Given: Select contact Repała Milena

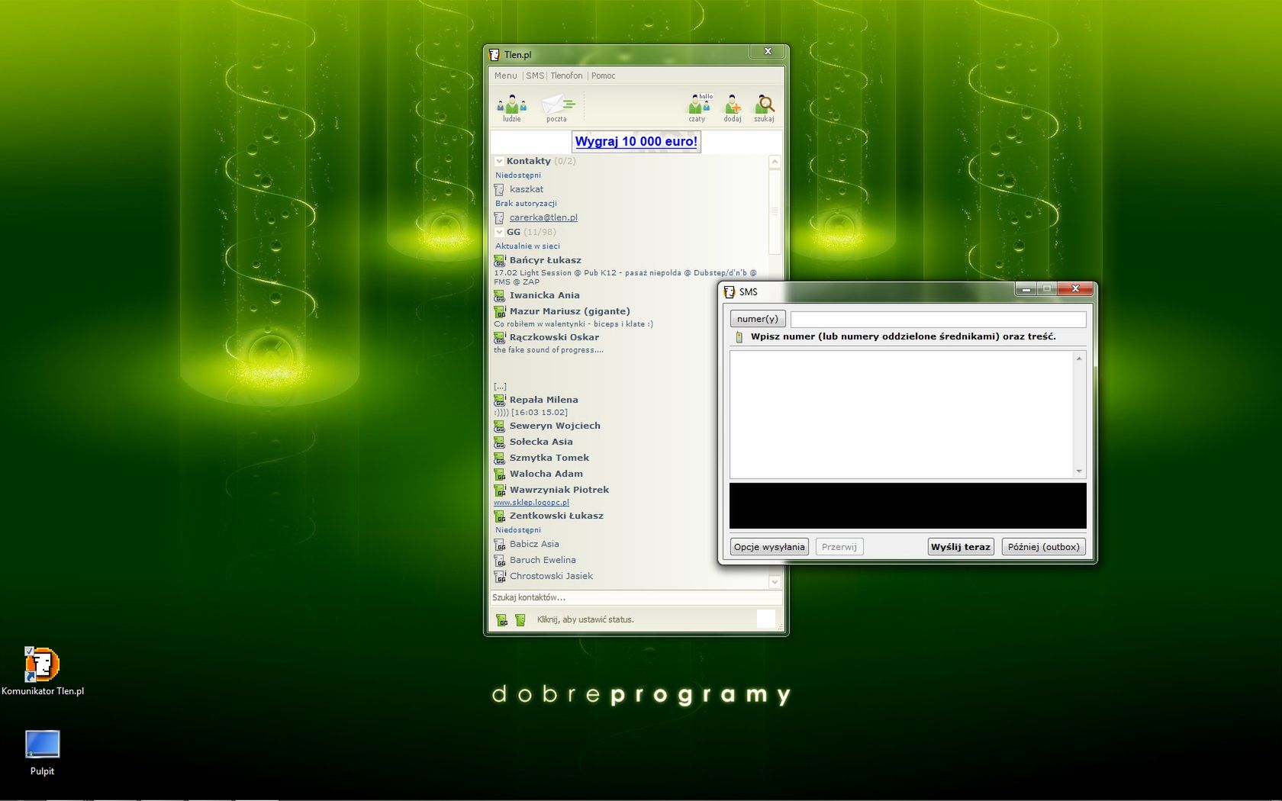Looking at the screenshot, I should pos(544,400).
